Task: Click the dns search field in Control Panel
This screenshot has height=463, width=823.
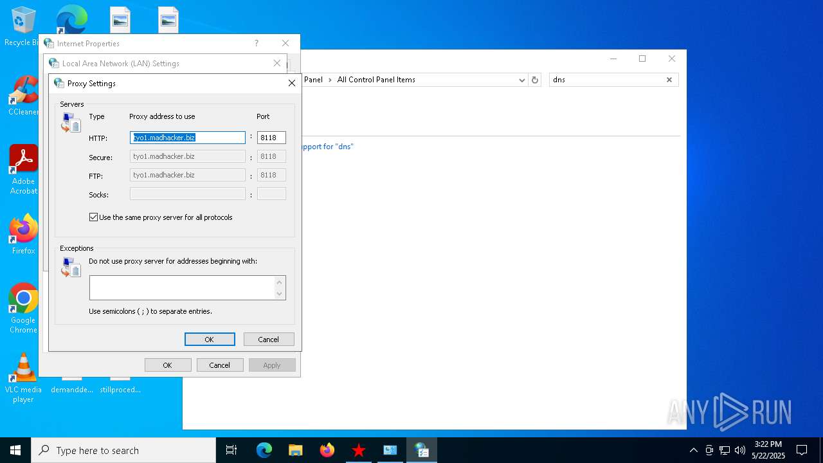Action: [606, 80]
